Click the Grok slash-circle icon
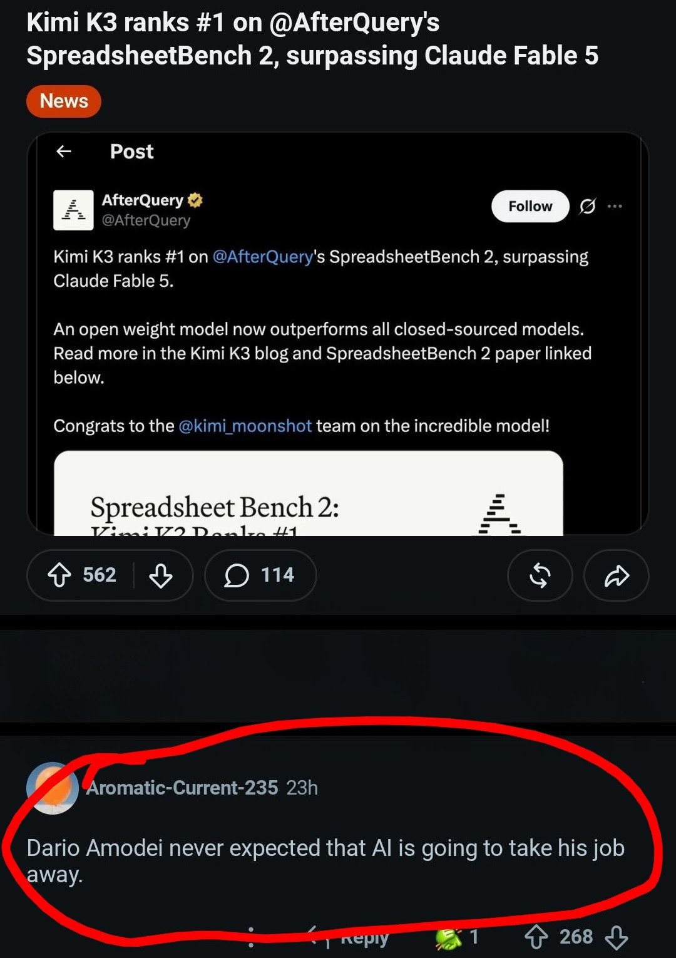The height and width of the screenshot is (958, 676). click(x=587, y=206)
